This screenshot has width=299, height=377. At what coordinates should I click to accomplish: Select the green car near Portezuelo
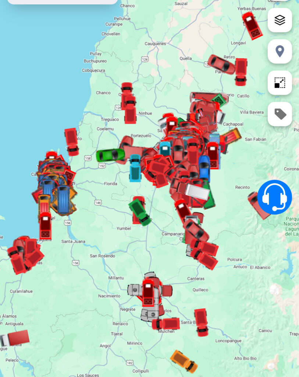110,155
